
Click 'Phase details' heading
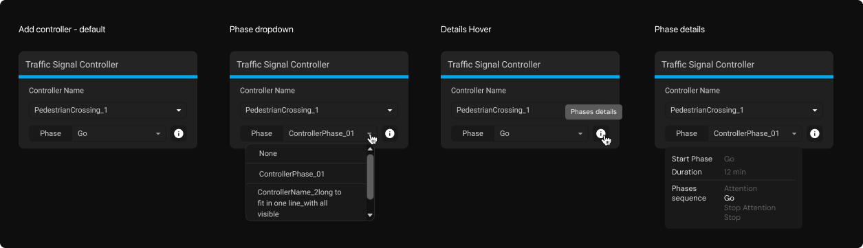(x=679, y=30)
